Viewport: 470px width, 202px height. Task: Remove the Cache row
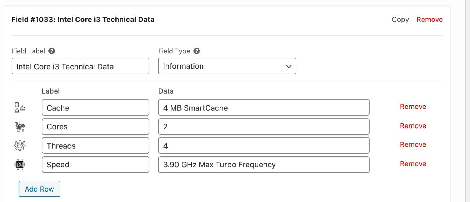[413, 107]
